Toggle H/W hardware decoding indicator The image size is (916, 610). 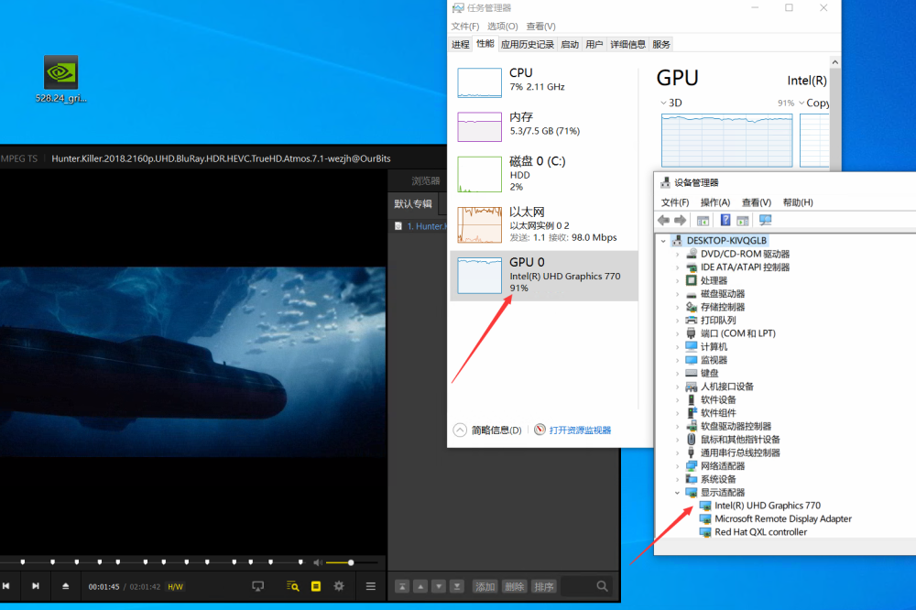[175, 586]
